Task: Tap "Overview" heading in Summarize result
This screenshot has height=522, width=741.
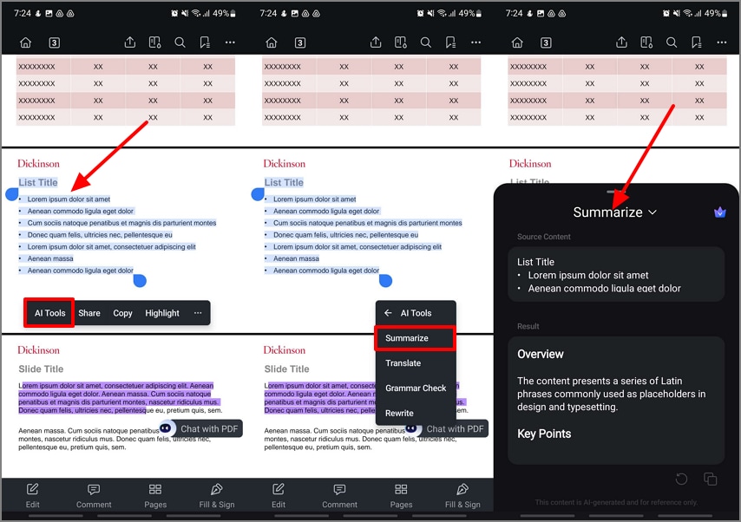Action: (541, 354)
